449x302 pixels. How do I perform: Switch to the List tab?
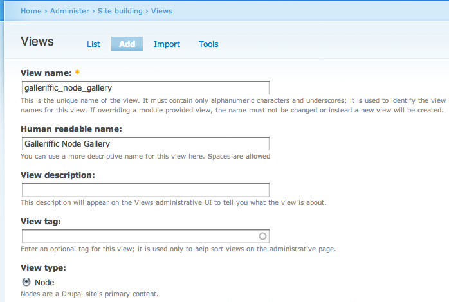[94, 44]
